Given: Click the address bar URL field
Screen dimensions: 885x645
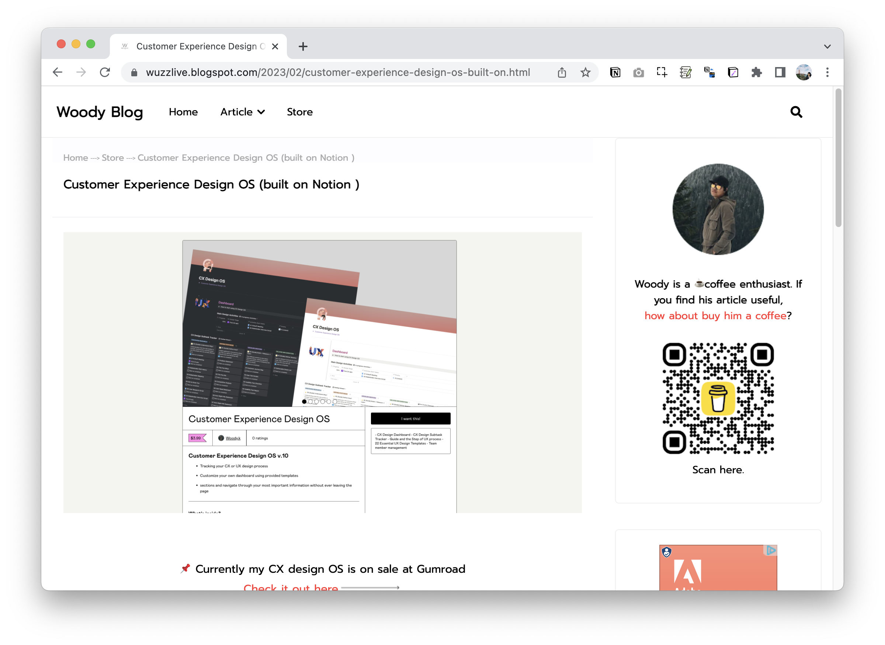Looking at the screenshot, I should (337, 72).
